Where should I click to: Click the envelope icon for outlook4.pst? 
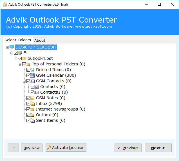(24, 59)
